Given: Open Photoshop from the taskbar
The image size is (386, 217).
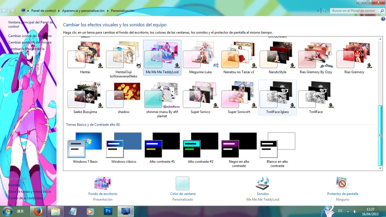Looking at the screenshot, I should coord(108,211).
